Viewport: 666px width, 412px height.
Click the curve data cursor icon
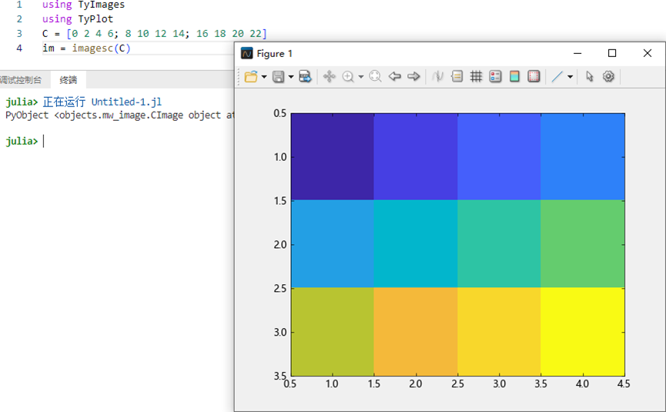(x=437, y=76)
